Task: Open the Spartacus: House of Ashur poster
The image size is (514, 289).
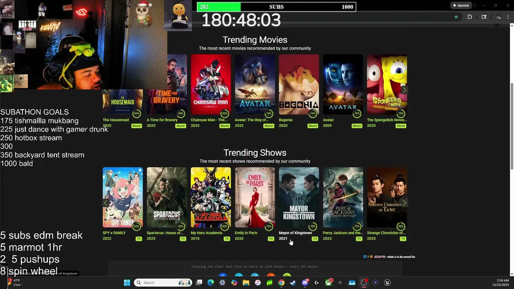Action: (x=167, y=197)
